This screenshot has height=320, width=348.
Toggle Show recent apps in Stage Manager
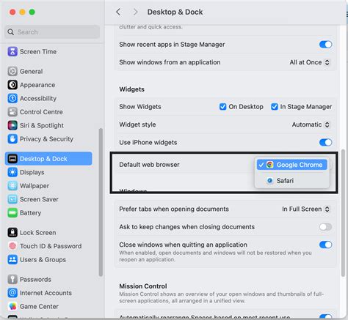pyautogui.click(x=326, y=45)
